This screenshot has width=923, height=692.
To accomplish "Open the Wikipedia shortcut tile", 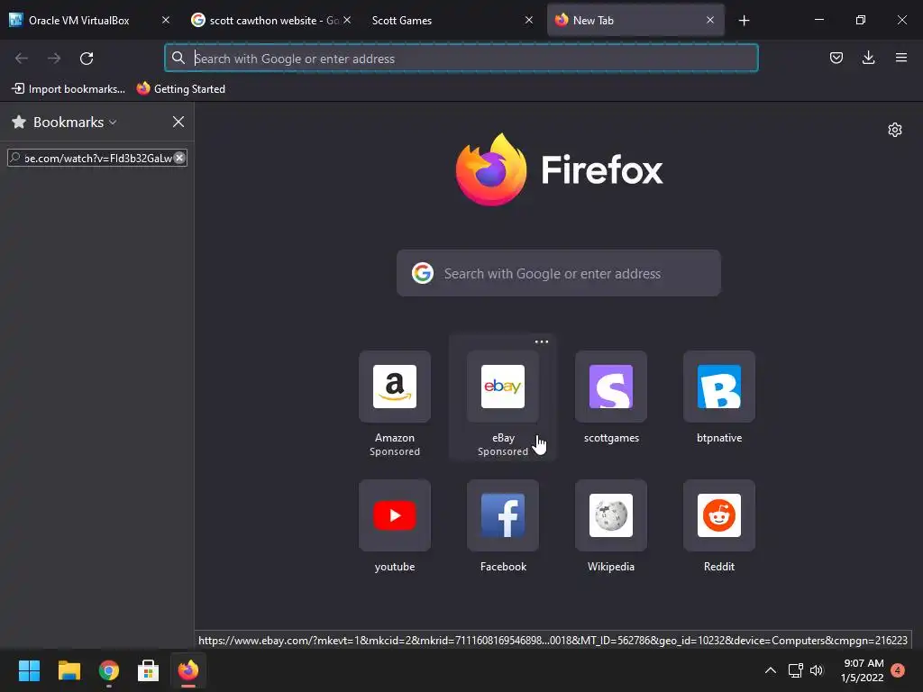I will 611,515.
